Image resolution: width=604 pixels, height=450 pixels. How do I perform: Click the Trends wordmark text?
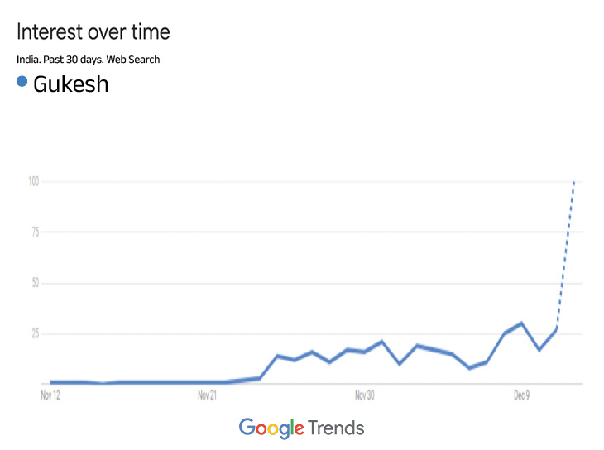coord(336,428)
